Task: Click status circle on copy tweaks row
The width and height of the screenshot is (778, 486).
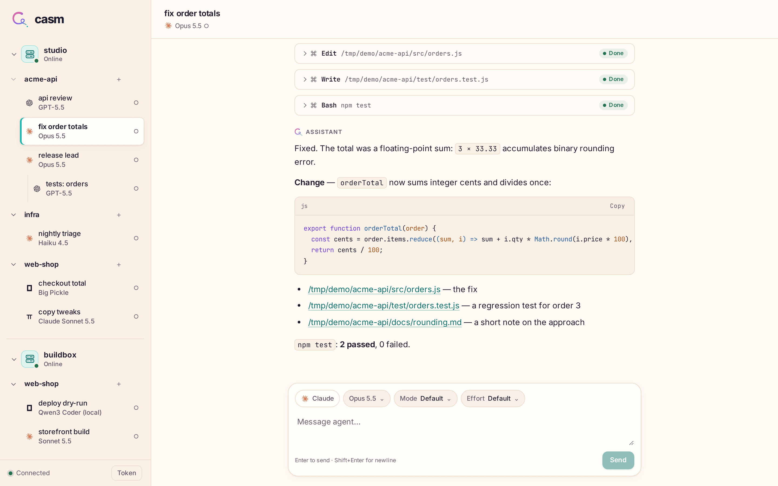Action: (x=136, y=317)
